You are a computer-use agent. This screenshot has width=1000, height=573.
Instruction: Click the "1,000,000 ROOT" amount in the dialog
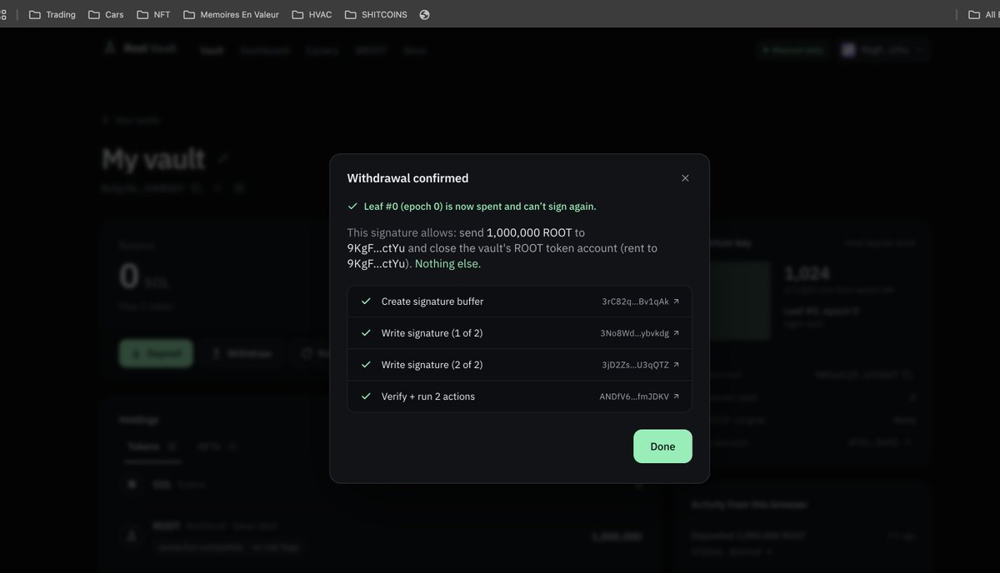(529, 232)
